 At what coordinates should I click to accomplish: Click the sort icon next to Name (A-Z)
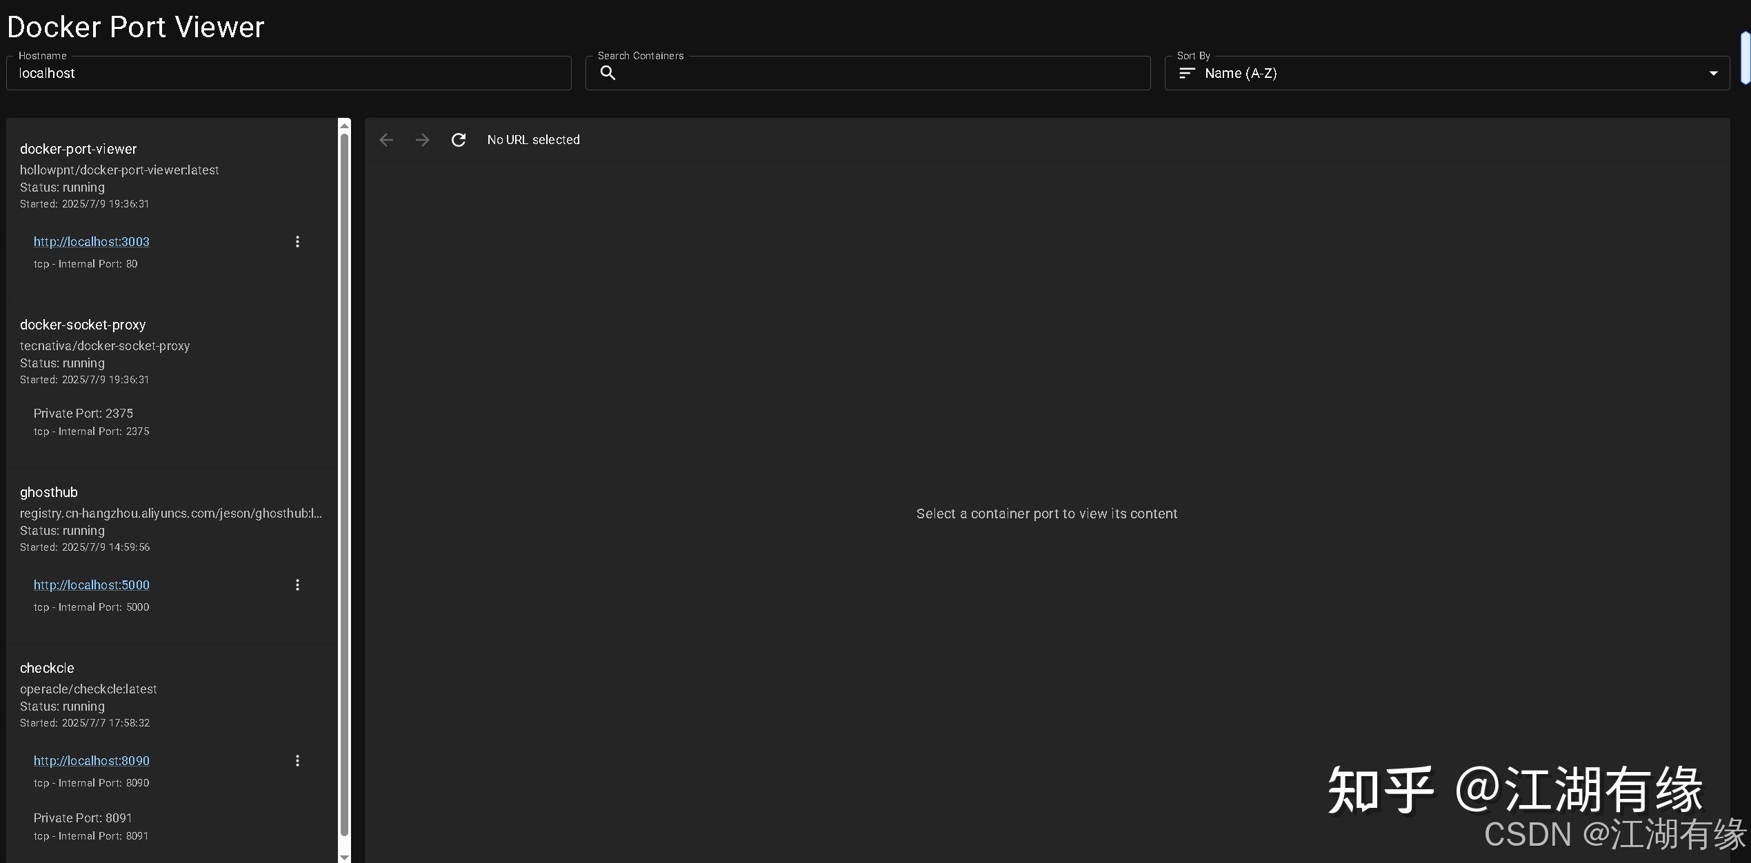point(1187,73)
